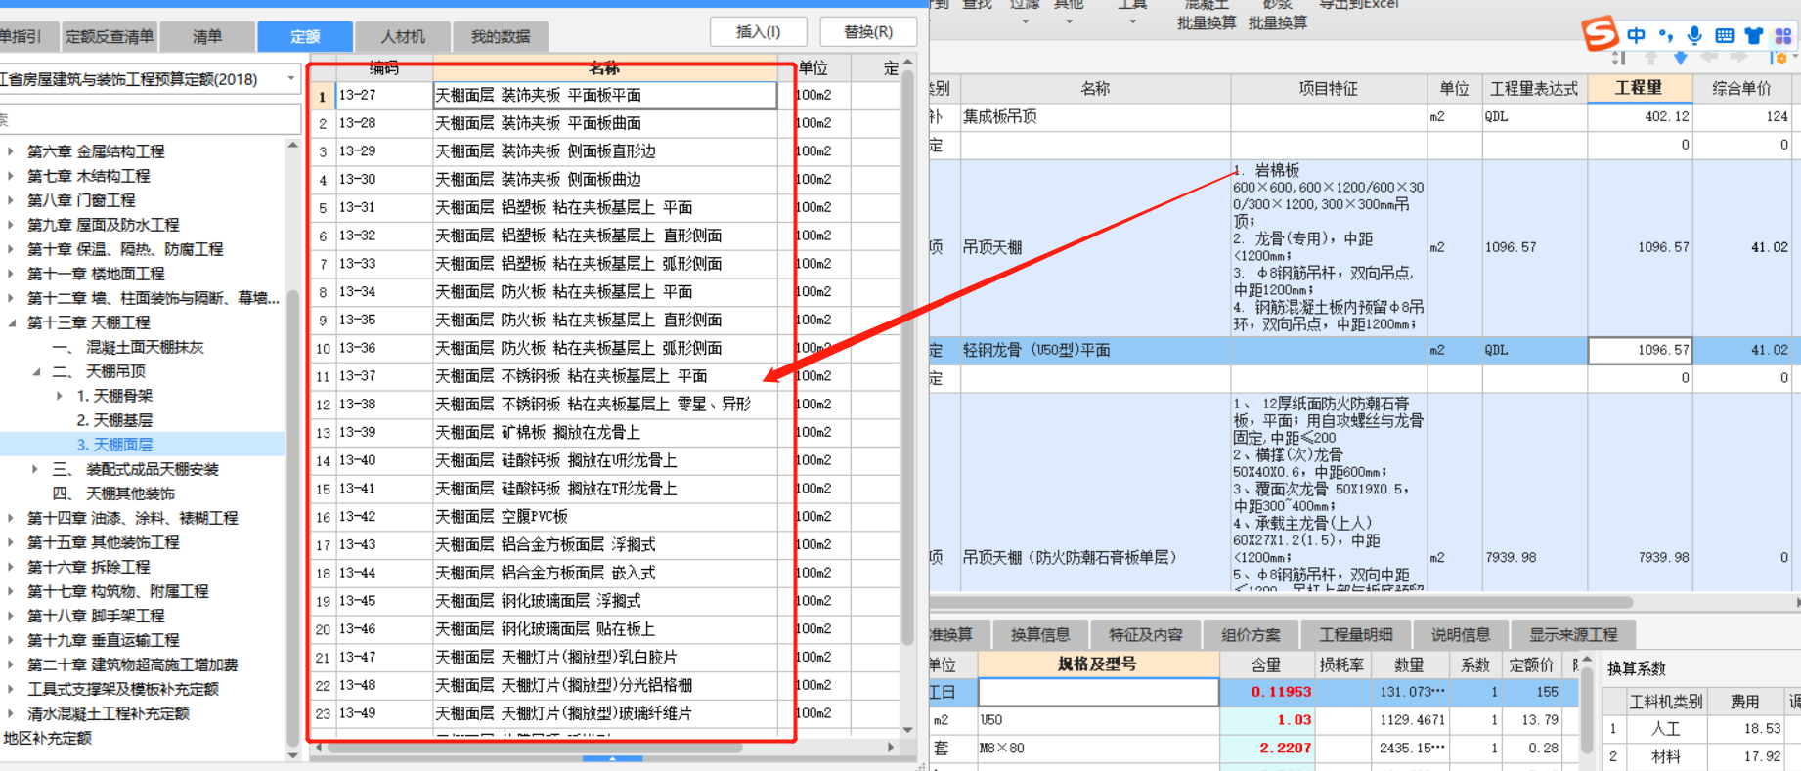Switch to 定额 tab
Image resolution: width=1801 pixels, height=771 pixels.
point(305,37)
